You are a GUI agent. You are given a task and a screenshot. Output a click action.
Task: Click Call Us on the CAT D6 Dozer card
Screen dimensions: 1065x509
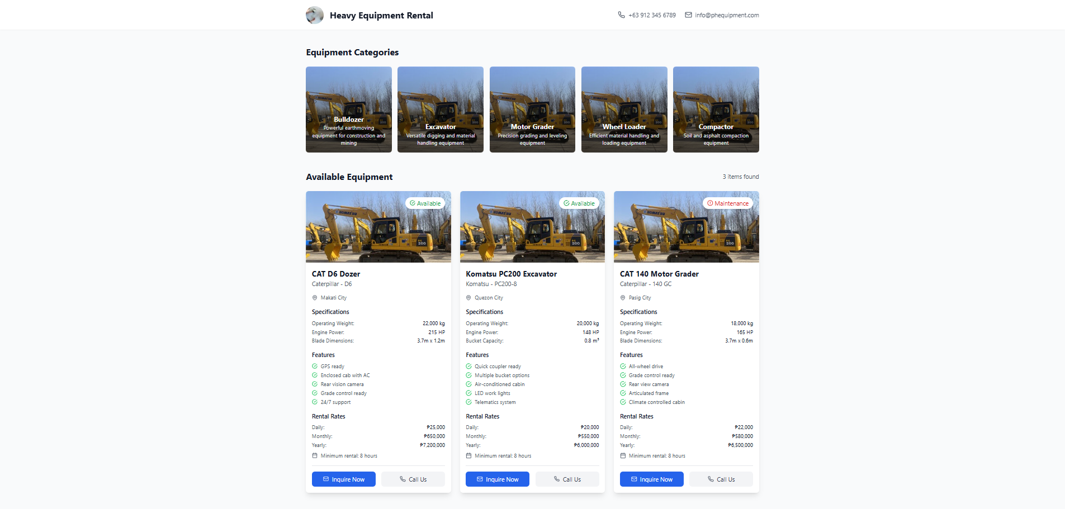coord(413,479)
